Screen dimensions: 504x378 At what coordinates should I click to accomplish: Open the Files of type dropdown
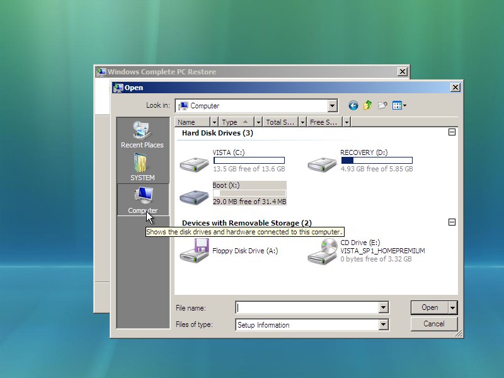click(x=383, y=325)
